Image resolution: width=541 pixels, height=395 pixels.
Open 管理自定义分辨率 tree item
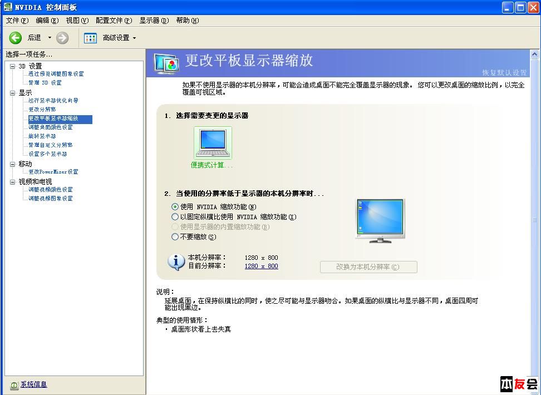(x=51, y=145)
